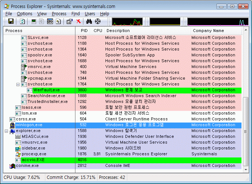This screenshot has height=184, width=252.
Task: Open the Users menu
Action: pyautogui.click(x=90, y=14)
